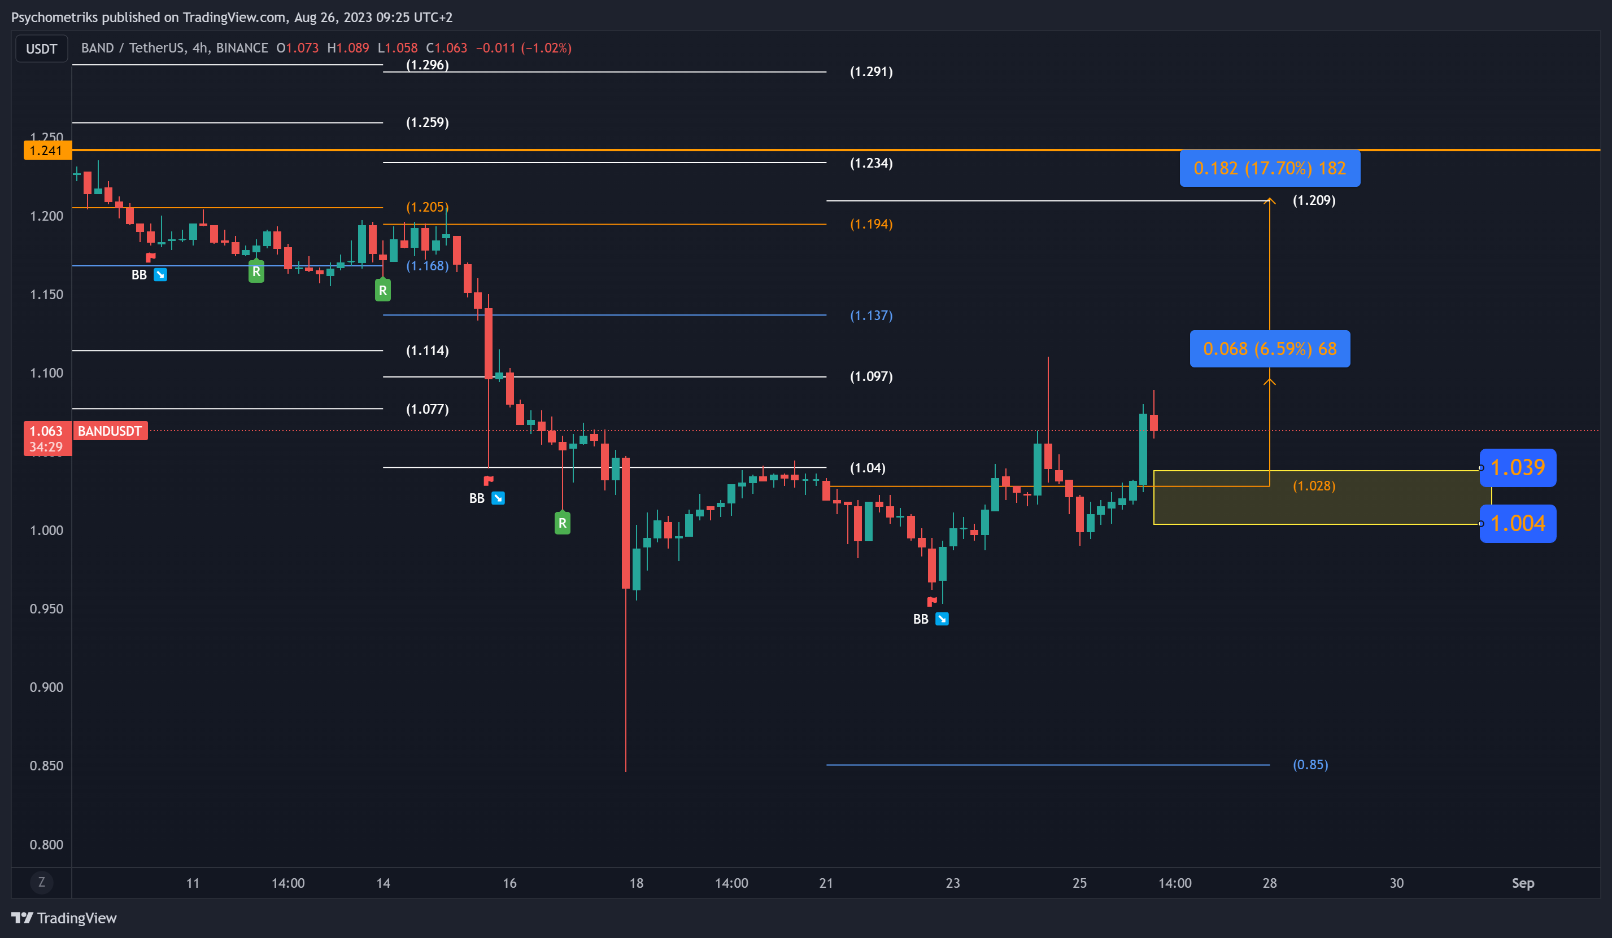This screenshot has height=938, width=1612.
Task: Click the 18 date axis label
Action: pos(637,883)
